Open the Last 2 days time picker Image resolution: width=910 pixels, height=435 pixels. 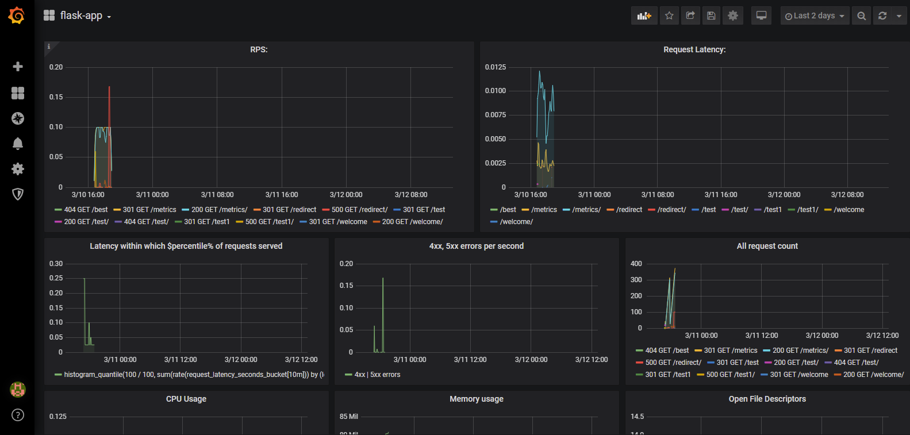click(x=815, y=16)
